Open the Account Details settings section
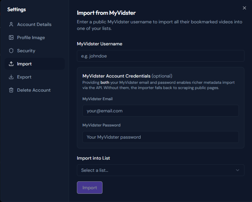The image size is (252, 202). (35, 24)
